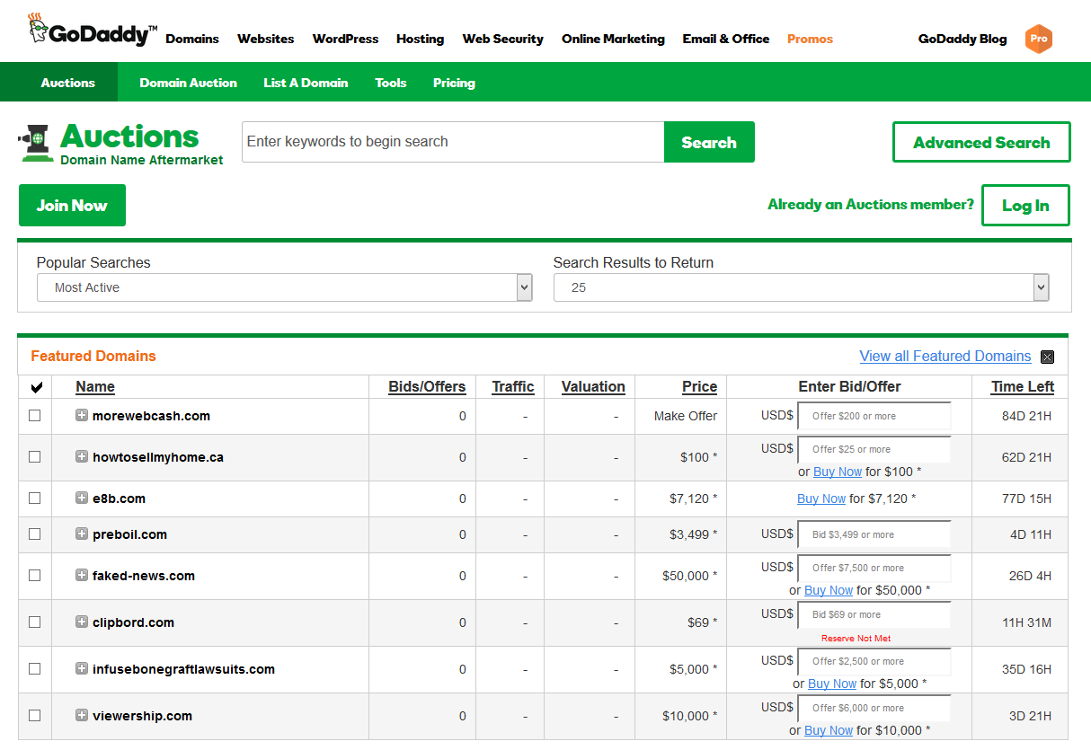Open the Search Results to Return dropdown
This screenshot has width=1091, height=750.
pyautogui.click(x=801, y=287)
